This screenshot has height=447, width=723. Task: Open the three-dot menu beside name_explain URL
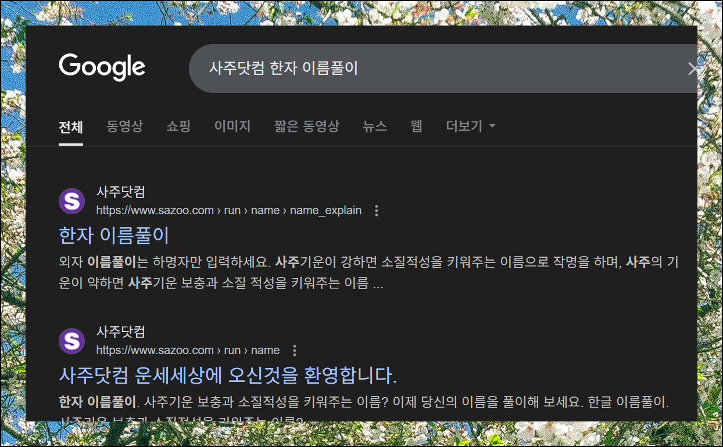pyautogui.click(x=377, y=211)
